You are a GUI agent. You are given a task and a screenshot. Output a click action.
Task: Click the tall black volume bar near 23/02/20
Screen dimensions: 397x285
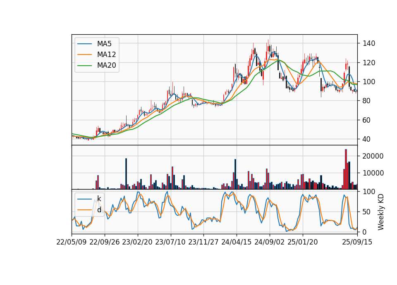tap(126, 174)
